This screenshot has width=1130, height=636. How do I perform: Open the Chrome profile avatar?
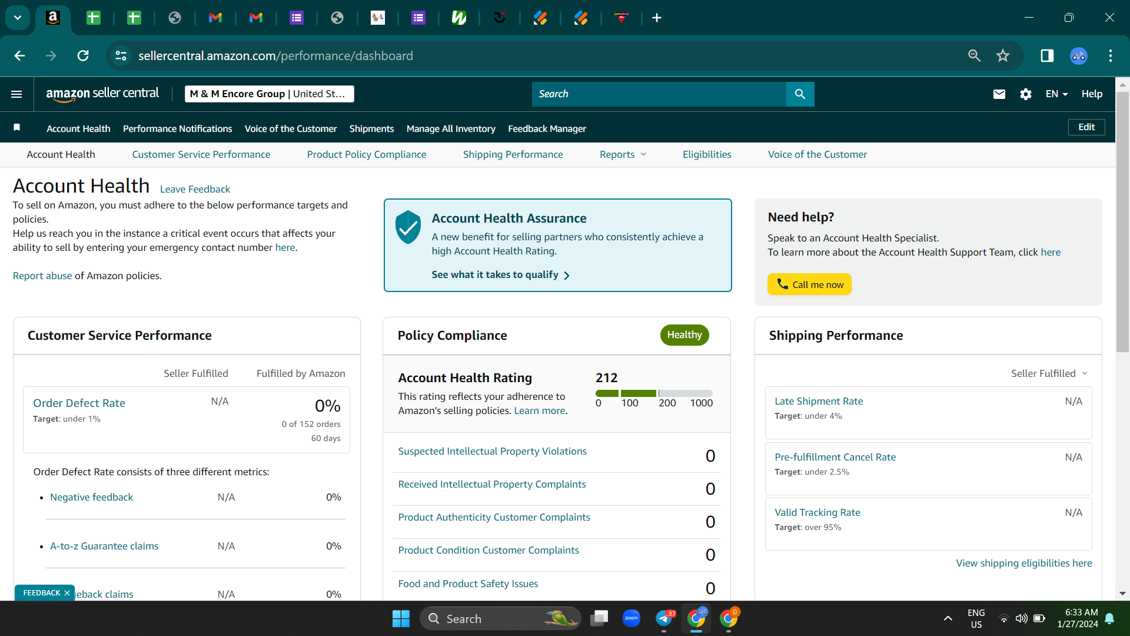(1079, 56)
